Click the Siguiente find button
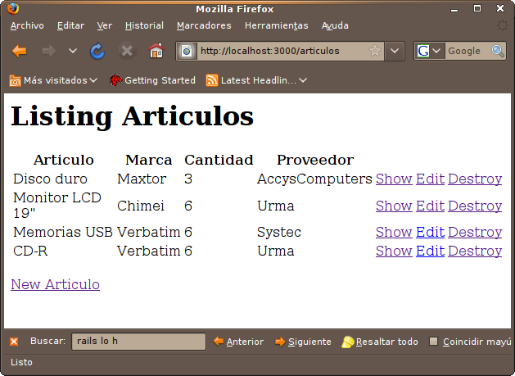 pos(303,342)
